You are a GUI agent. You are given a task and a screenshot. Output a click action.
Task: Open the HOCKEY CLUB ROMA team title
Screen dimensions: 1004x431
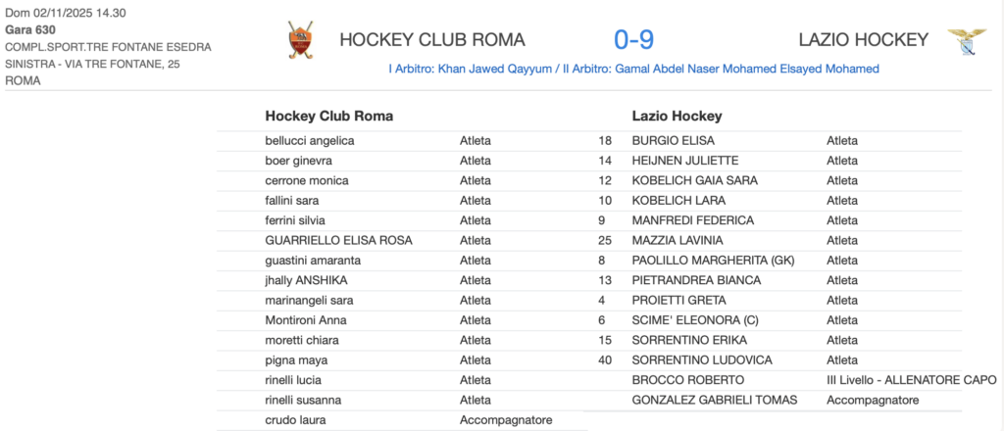point(432,40)
